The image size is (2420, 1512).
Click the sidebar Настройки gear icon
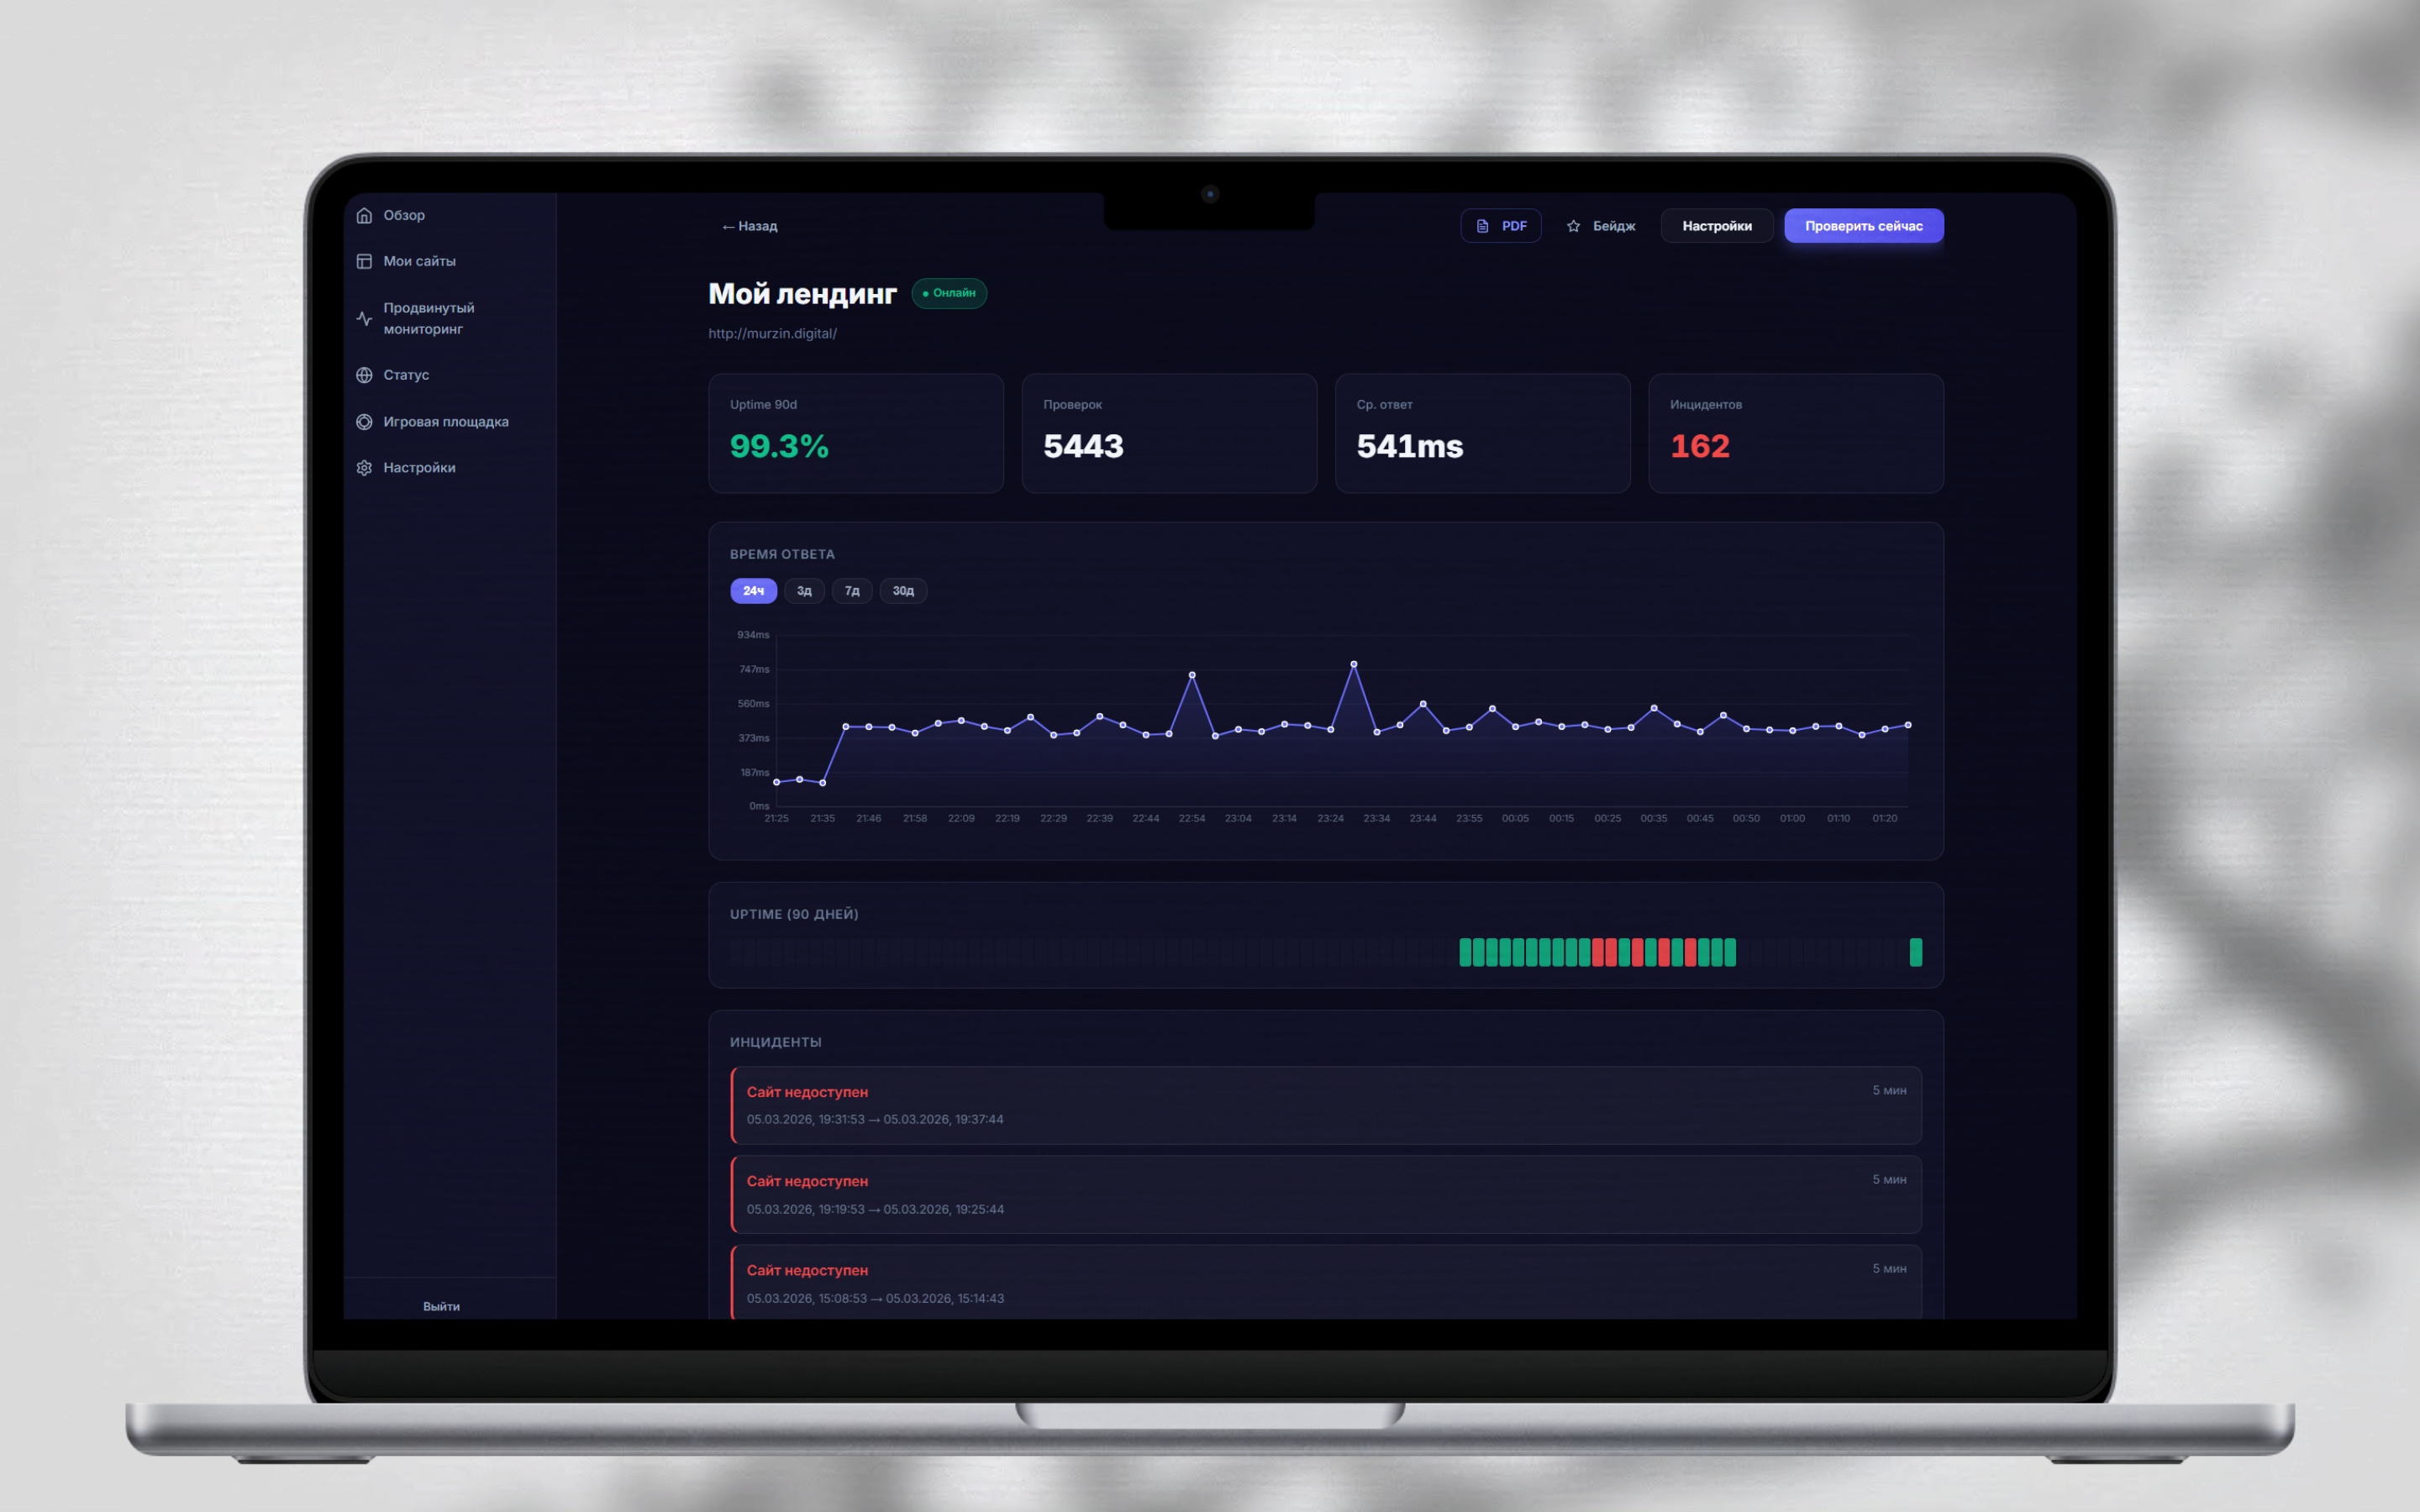point(364,468)
